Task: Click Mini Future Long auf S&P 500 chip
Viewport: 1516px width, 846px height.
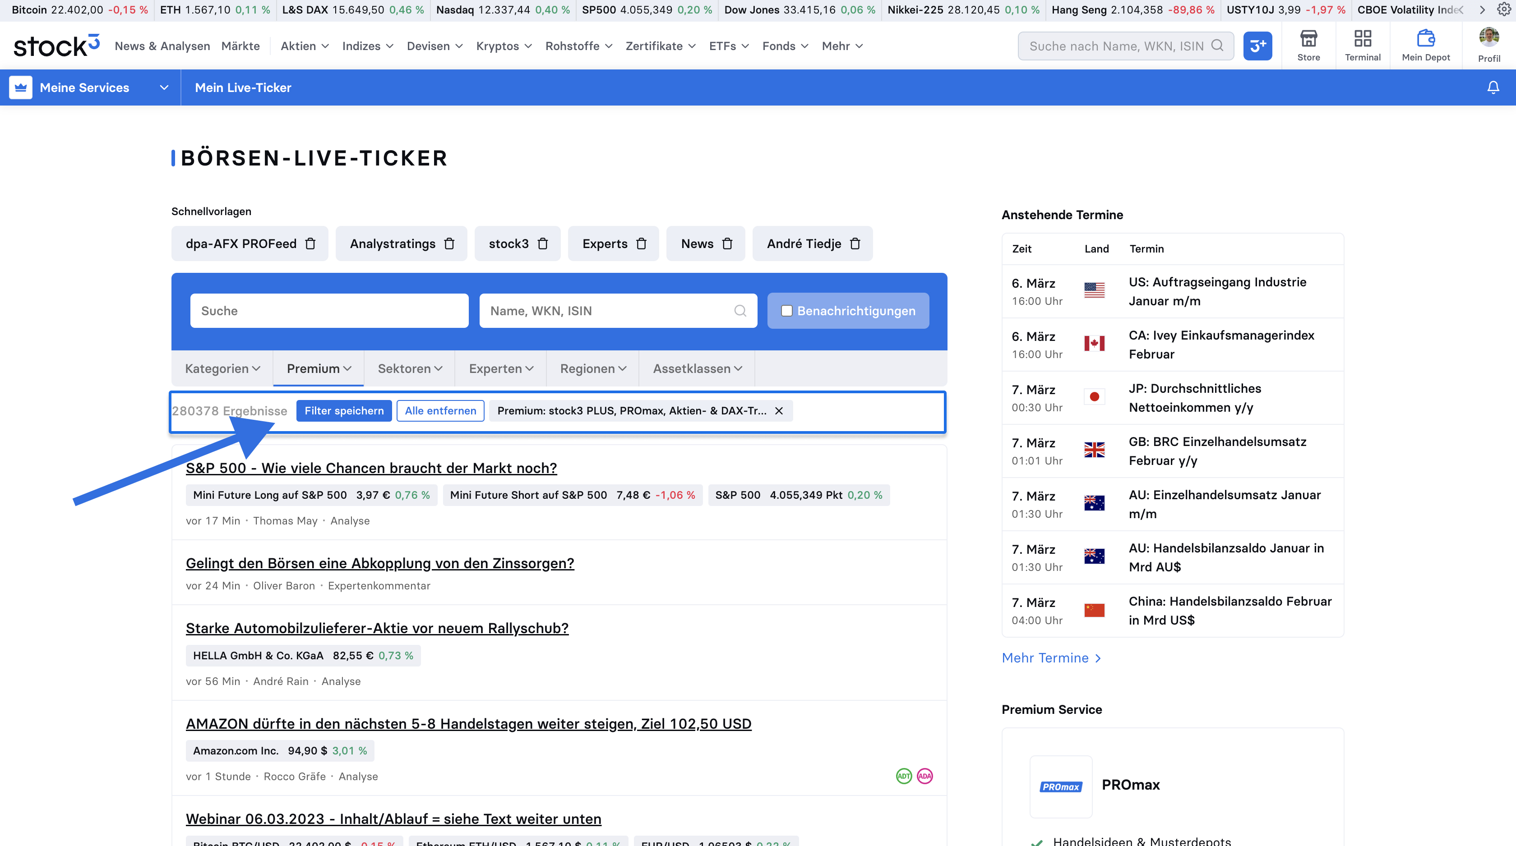Action: pos(311,495)
